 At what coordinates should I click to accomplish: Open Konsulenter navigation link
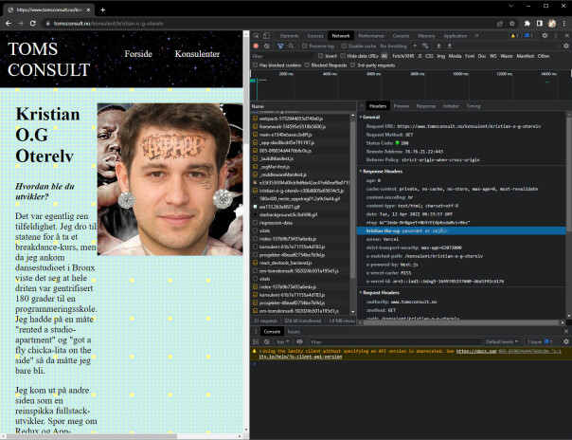click(x=197, y=54)
